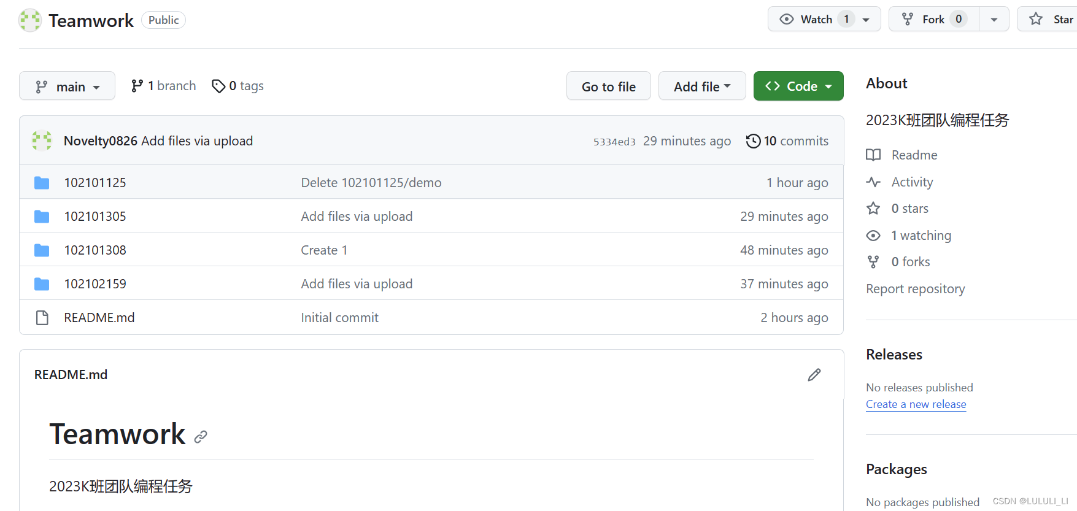Image resolution: width=1077 pixels, height=511 pixels.
Task: Open the 102102159 folder
Action: [x=95, y=284]
